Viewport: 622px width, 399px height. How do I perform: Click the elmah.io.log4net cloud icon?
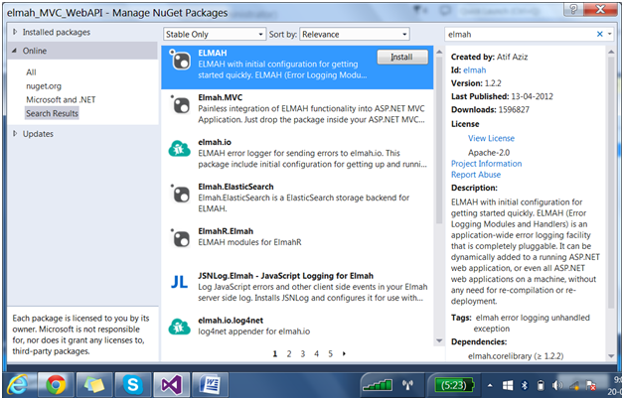[179, 327]
